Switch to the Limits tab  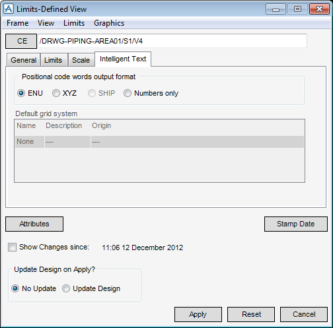(x=53, y=60)
